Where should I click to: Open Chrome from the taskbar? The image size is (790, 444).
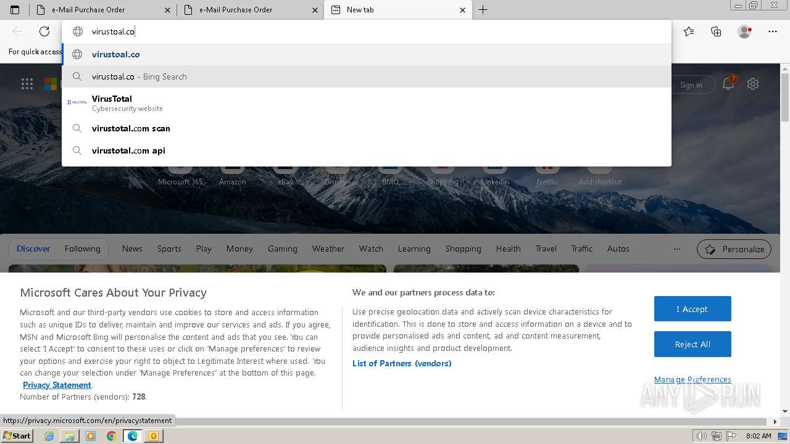point(111,436)
